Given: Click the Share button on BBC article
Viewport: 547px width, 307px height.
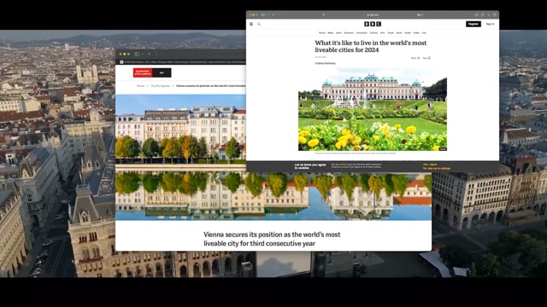Looking at the screenshot, I should [x=415, y=58].
